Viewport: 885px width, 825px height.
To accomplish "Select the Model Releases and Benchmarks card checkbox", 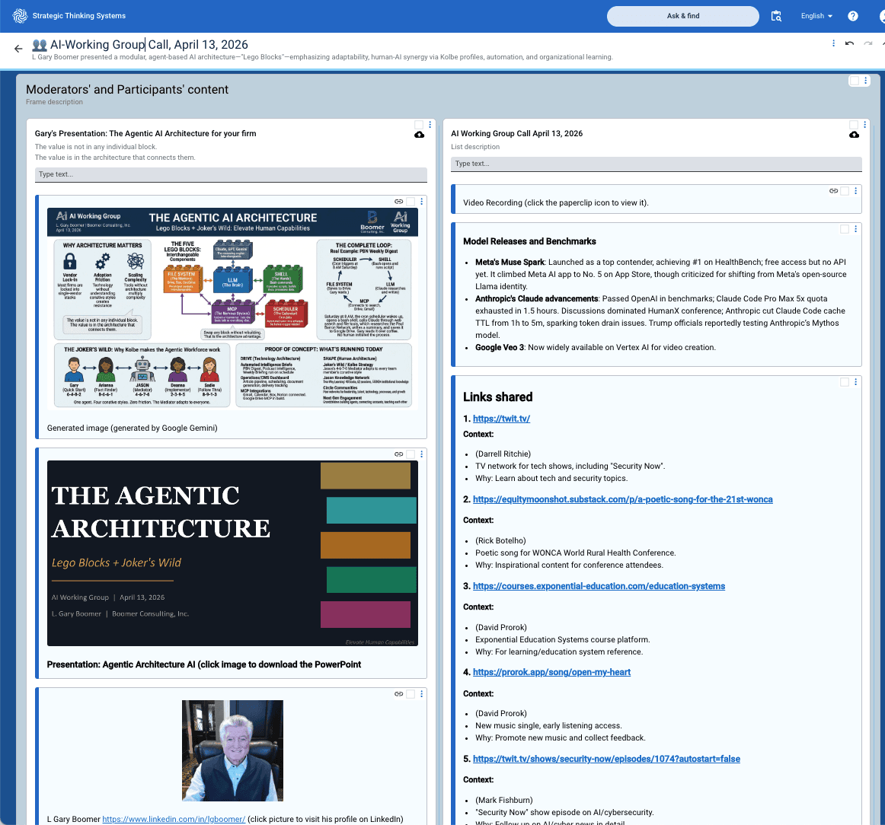I will 845,229.
